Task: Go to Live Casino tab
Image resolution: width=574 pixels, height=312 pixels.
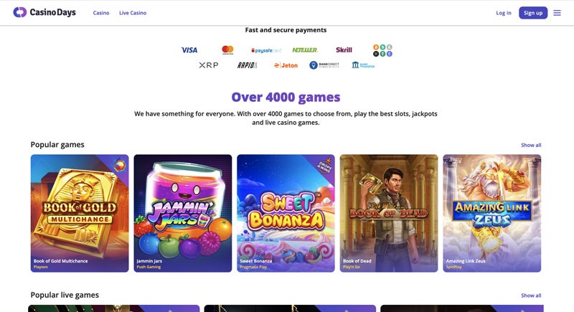Action: pyautogui.click(x=133, y=13)
